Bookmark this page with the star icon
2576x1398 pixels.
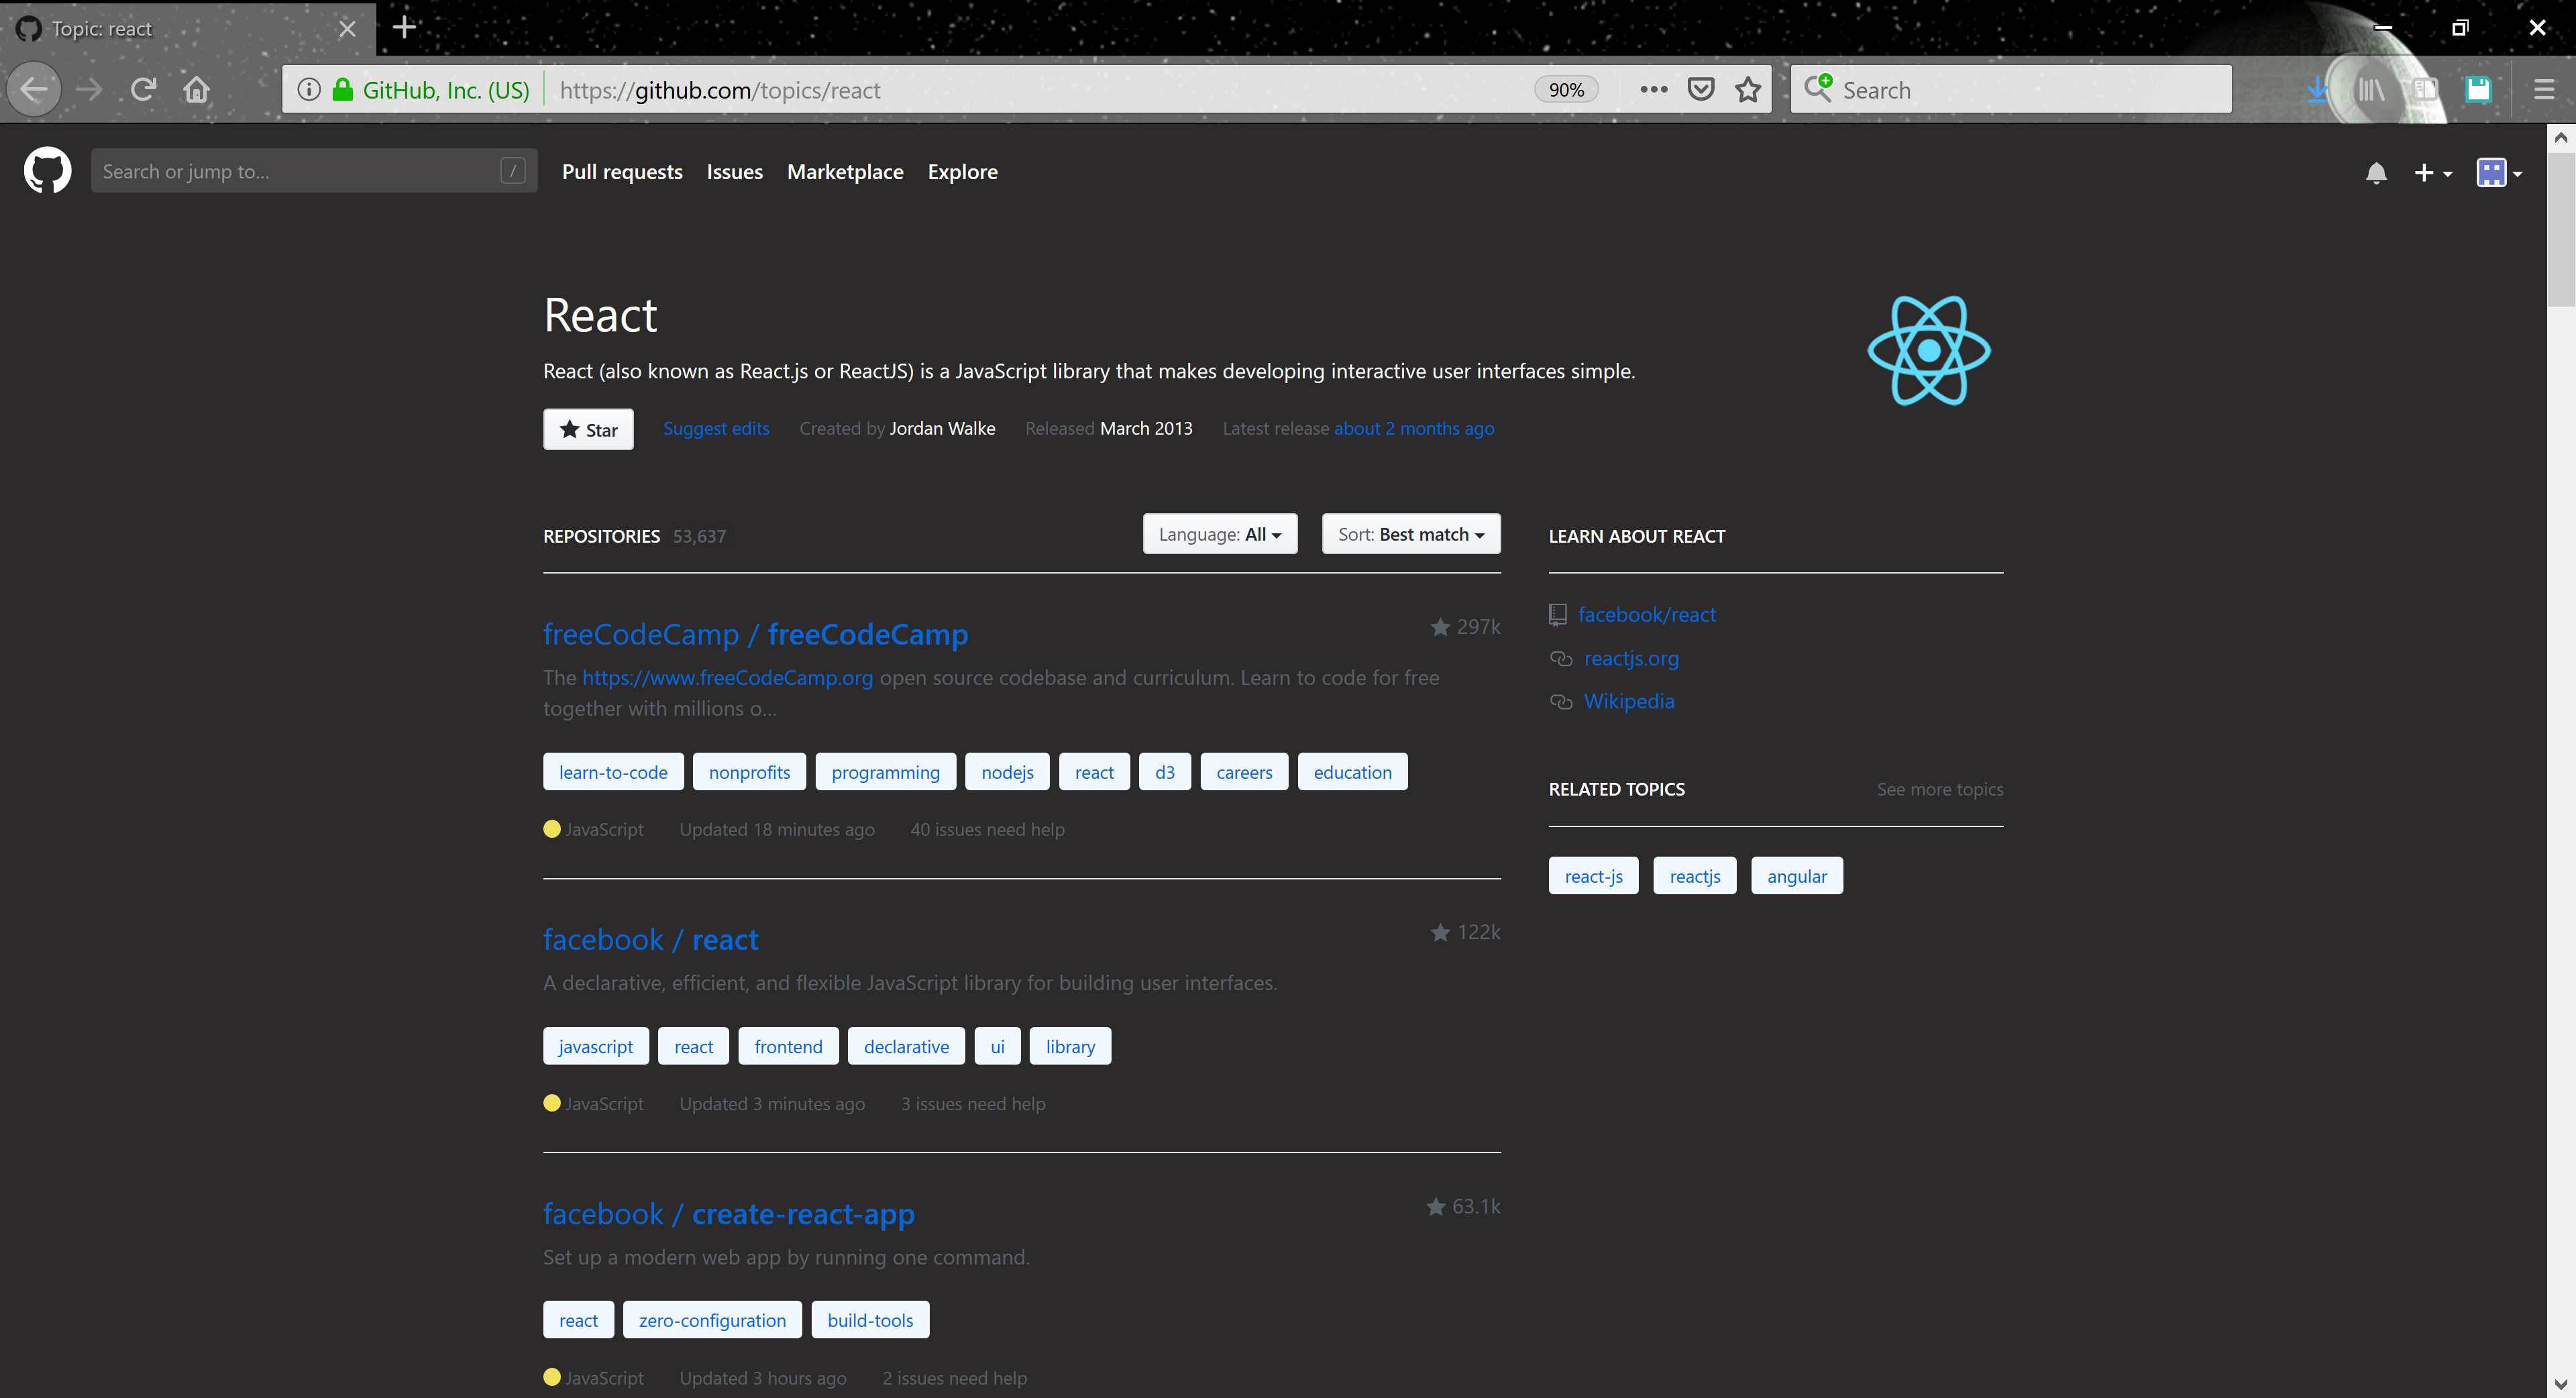pos(1748,89)
